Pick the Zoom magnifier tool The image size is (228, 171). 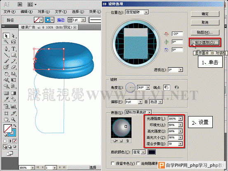13,119
